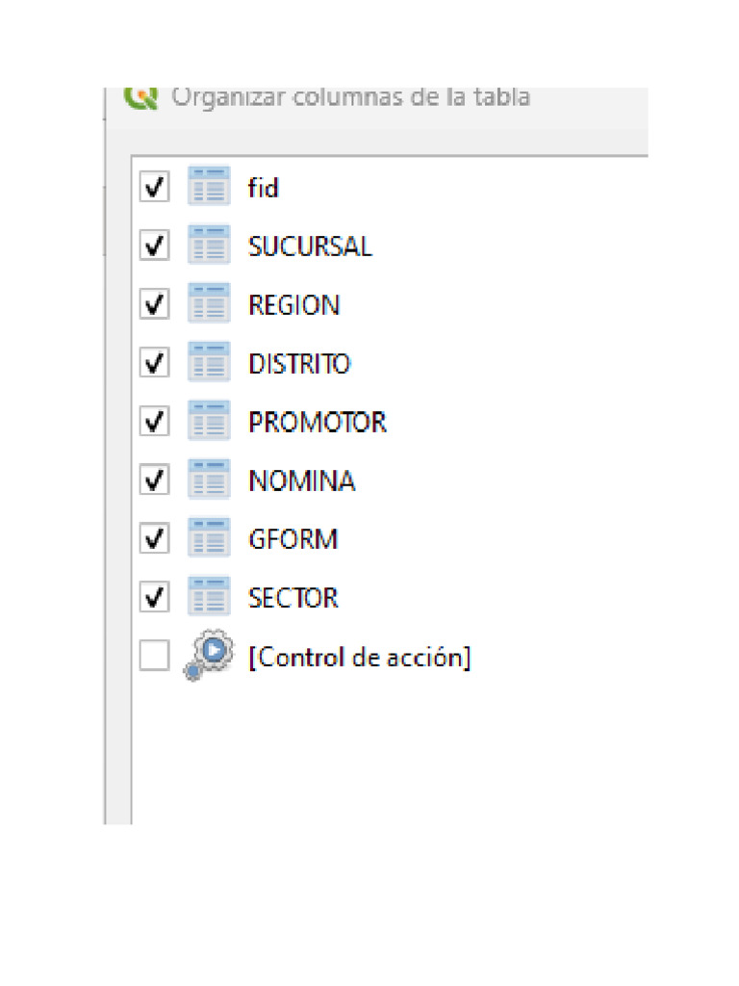Click the table icon beside fid
Viewport: 739px width, 986px height.
point(209,187)
